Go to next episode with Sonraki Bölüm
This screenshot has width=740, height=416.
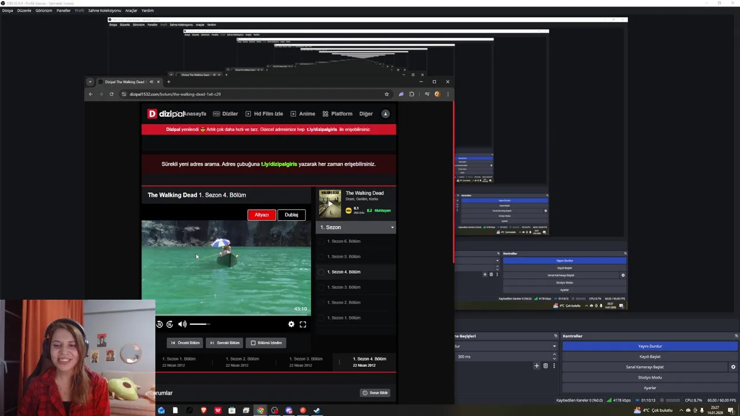(224, 343)
